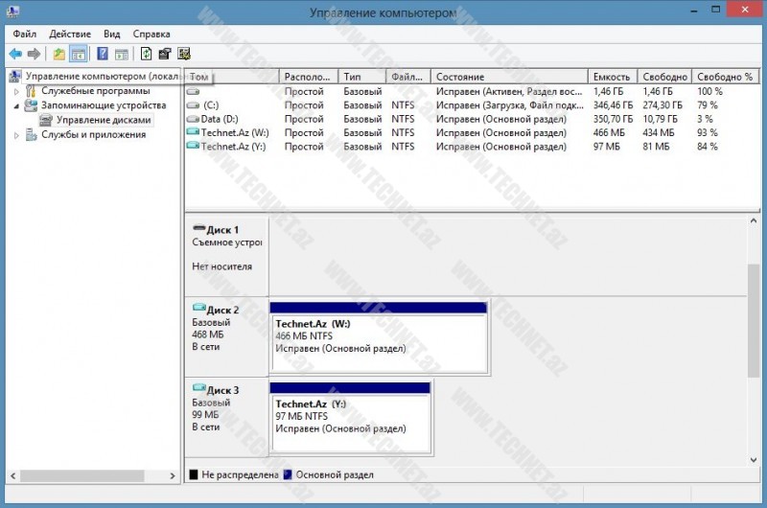This screenshot has height=508, width=767.
Task: Click the Up one level folder icon
Action: point(59,54)
